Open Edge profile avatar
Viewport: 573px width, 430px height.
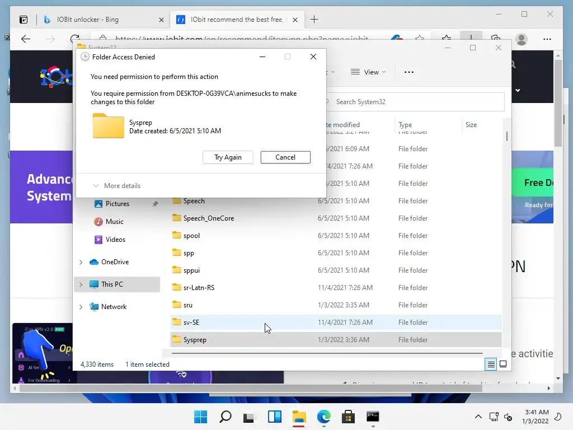(x=522, y=39)
